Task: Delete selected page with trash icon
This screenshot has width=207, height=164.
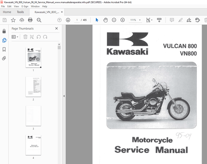Action: pos(25,37)
